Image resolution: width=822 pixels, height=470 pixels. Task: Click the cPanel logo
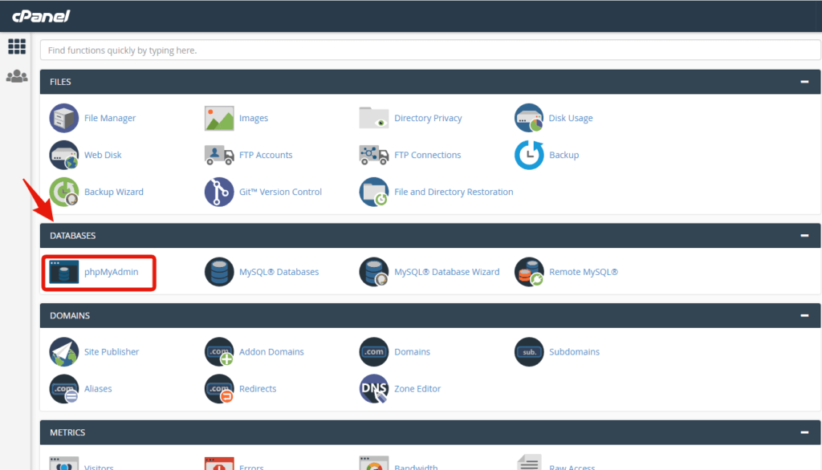tap(40, 15)
